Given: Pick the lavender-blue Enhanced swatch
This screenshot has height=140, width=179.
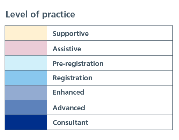Looking at the screenshot, I should coord(26,93).
